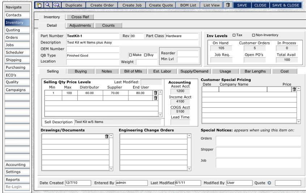Open the Notes tab

[107, 71]
